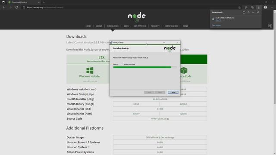Open the GET INVOLVED nav item
This screenshot has width=276, height=155.
140,26
